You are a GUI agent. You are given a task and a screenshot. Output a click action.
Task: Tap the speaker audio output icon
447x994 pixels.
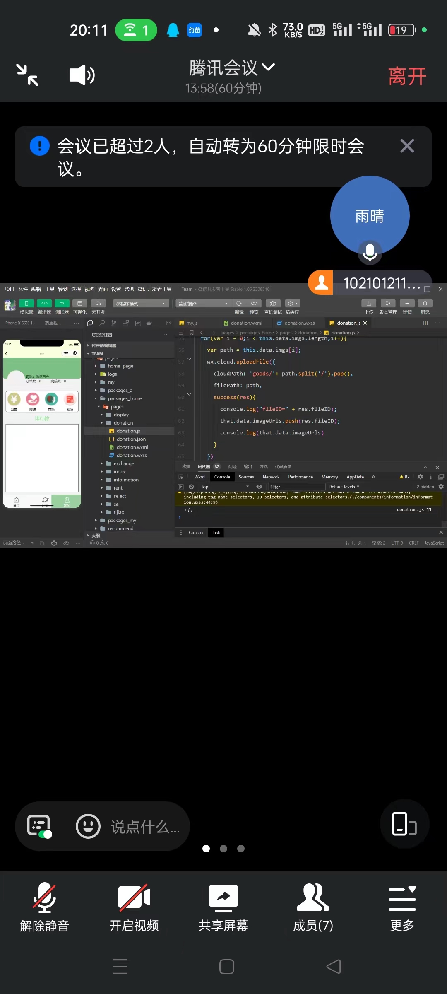coord(82,75)
